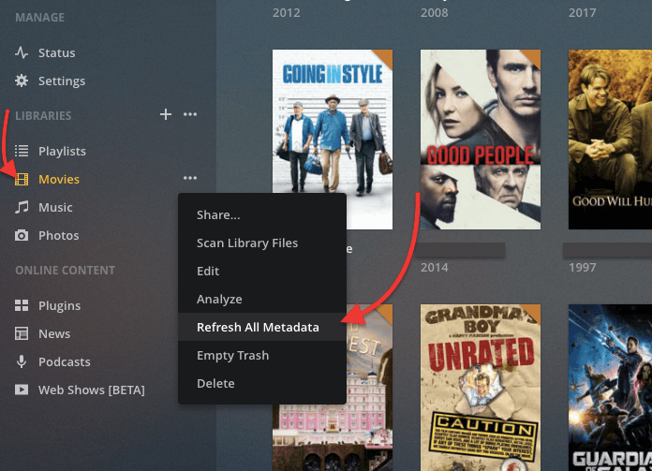Open the Good People poster
This screenshot has width=652, height=471.
[481, 140]
